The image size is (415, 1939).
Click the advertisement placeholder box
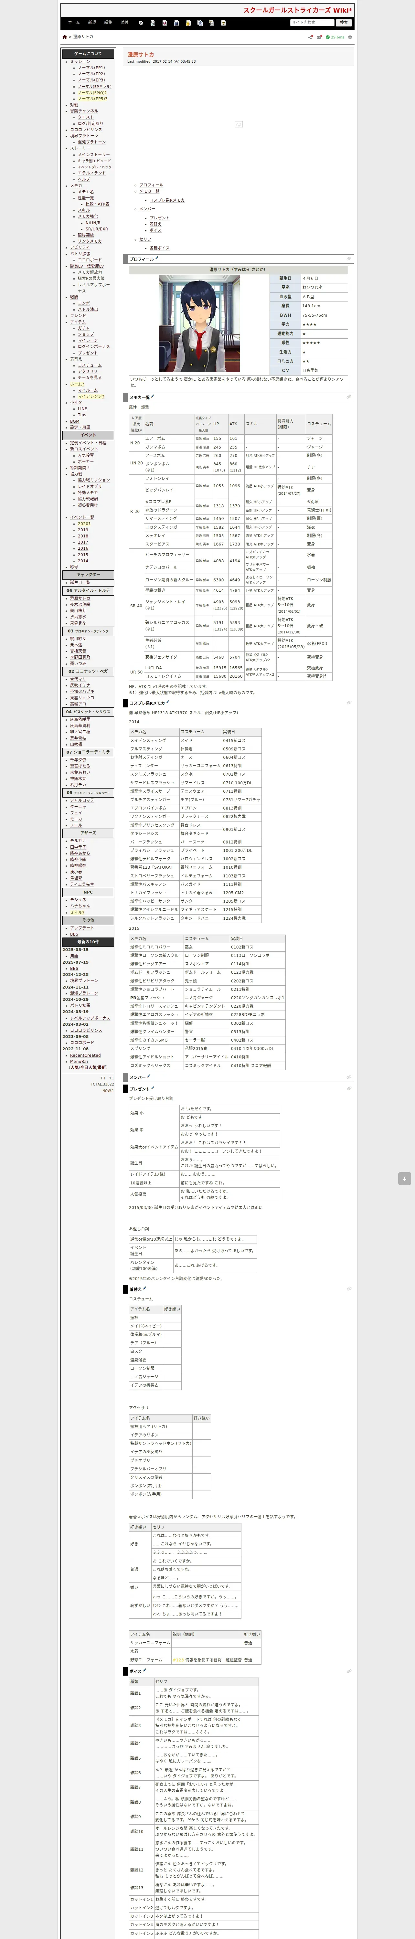point(238,124)
